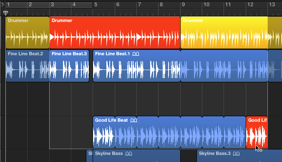This screenshot has width=282, height=162.
Task: Click loop icon on Skyline Bass.3 region
Action: [x=236, y=154]
